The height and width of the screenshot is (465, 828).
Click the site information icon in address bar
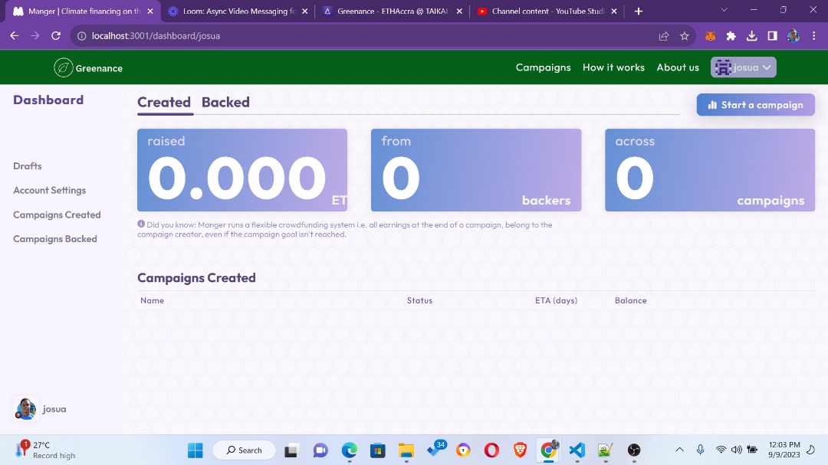pyautogui.click(x=81, y=36)
